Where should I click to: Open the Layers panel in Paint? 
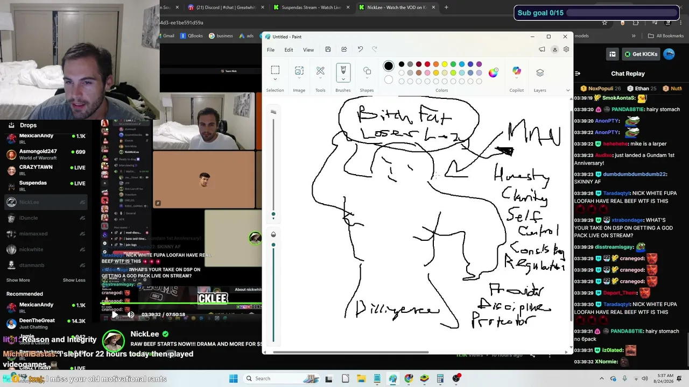pos(540,73)
